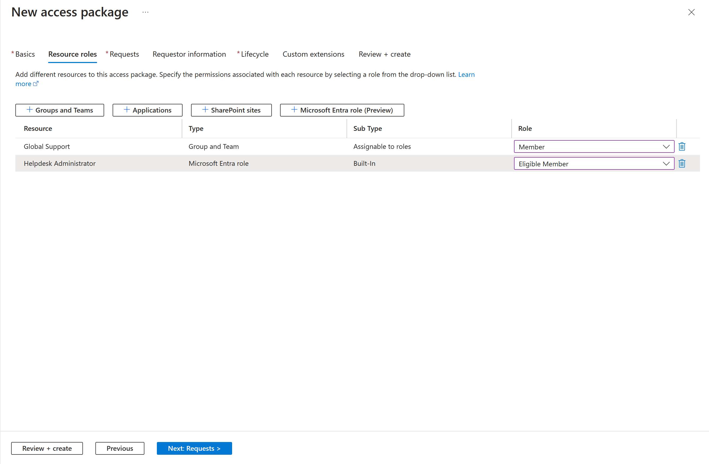The height and width of the screenshot is (464, 709).
Task: Click the Requestor information tab
Action: click(x=189, y=54)
